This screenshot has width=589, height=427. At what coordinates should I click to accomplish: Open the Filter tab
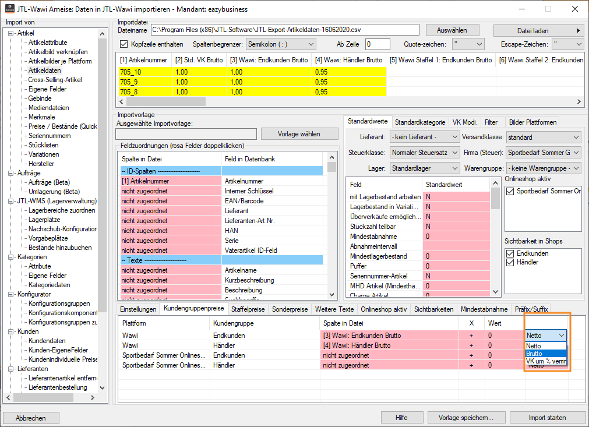(491, 122)
